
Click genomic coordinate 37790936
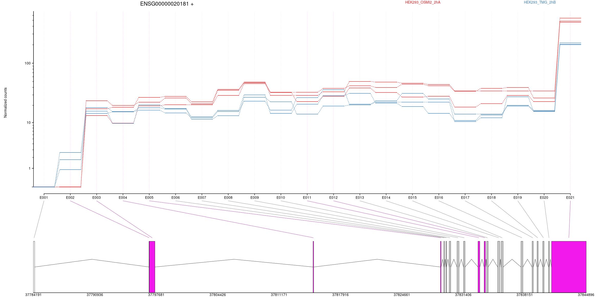[x=95, y=295]
